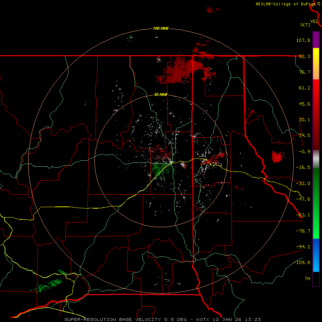This screenshot has width=322, height=322.
Task: Choose the -32.0 legend value
Action: (303, 184)
